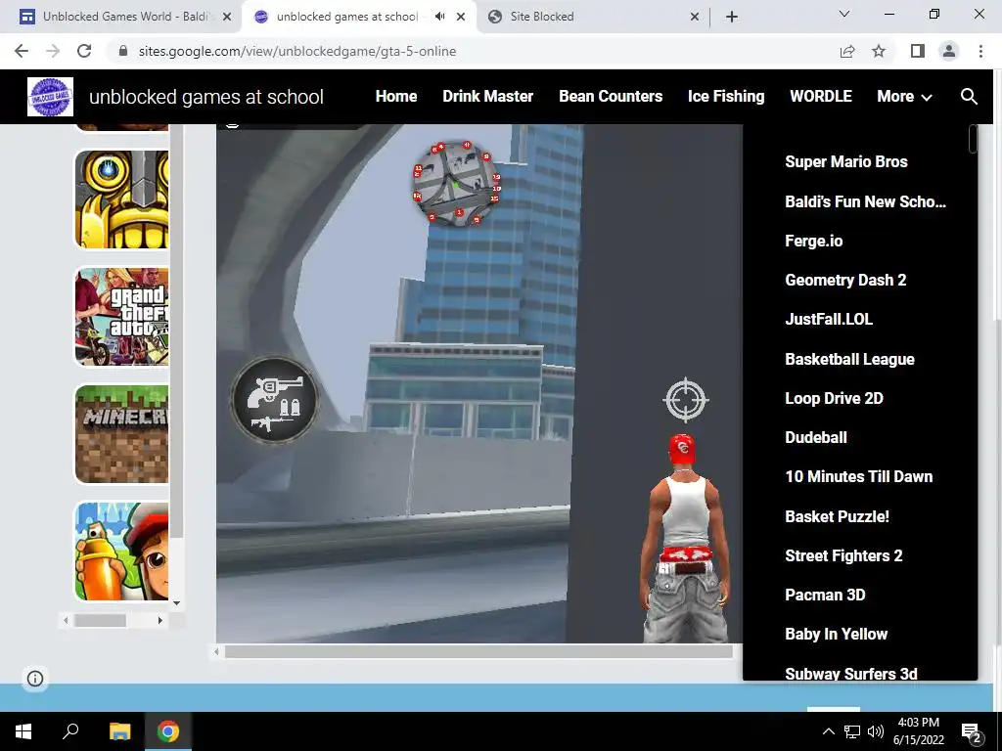The image size is (1002, 751).
Task: Choose JustFall.LOL in the menu
Action: pos(829,320)
